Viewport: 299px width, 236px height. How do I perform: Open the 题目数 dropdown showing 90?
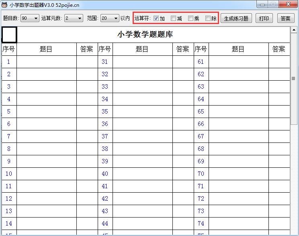(x=30, y=18)
